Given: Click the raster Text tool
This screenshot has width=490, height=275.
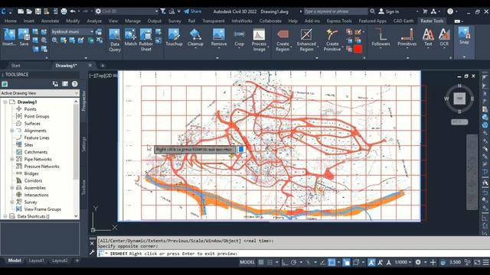Looking at the screenshot, I should 428,37.
